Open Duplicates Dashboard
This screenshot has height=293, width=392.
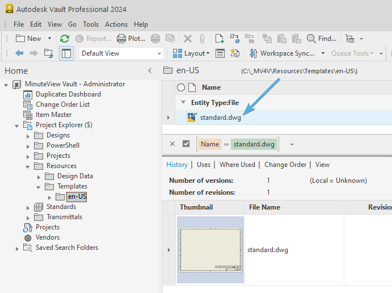click(x=68, y=94)
